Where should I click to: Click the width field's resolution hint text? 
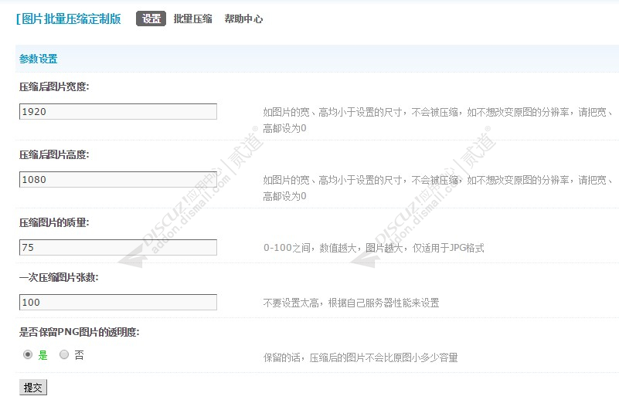click(438, 120)
